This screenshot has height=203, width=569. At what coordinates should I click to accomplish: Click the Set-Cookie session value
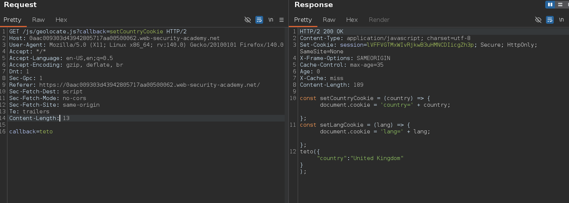[x=420, y=45]
